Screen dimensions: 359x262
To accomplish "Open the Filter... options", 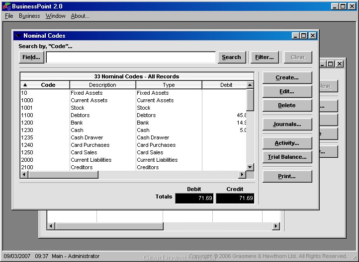I will (x=265, y=57).
